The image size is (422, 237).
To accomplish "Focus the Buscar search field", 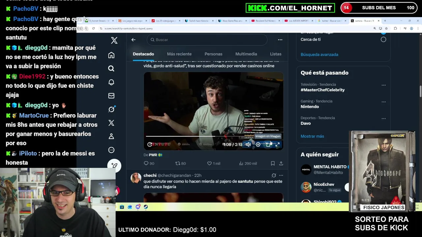I will (207, 40).
